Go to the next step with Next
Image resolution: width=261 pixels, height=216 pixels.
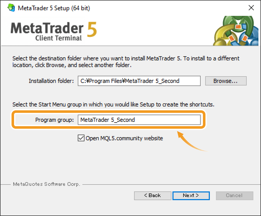pyautogui.click(x=191, y=196)
